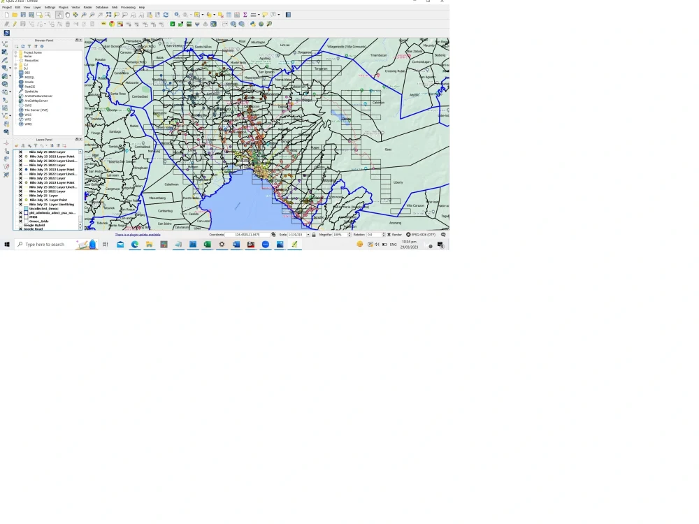
Task: Hide the PHBB layer
Action: tap(20, 217)
